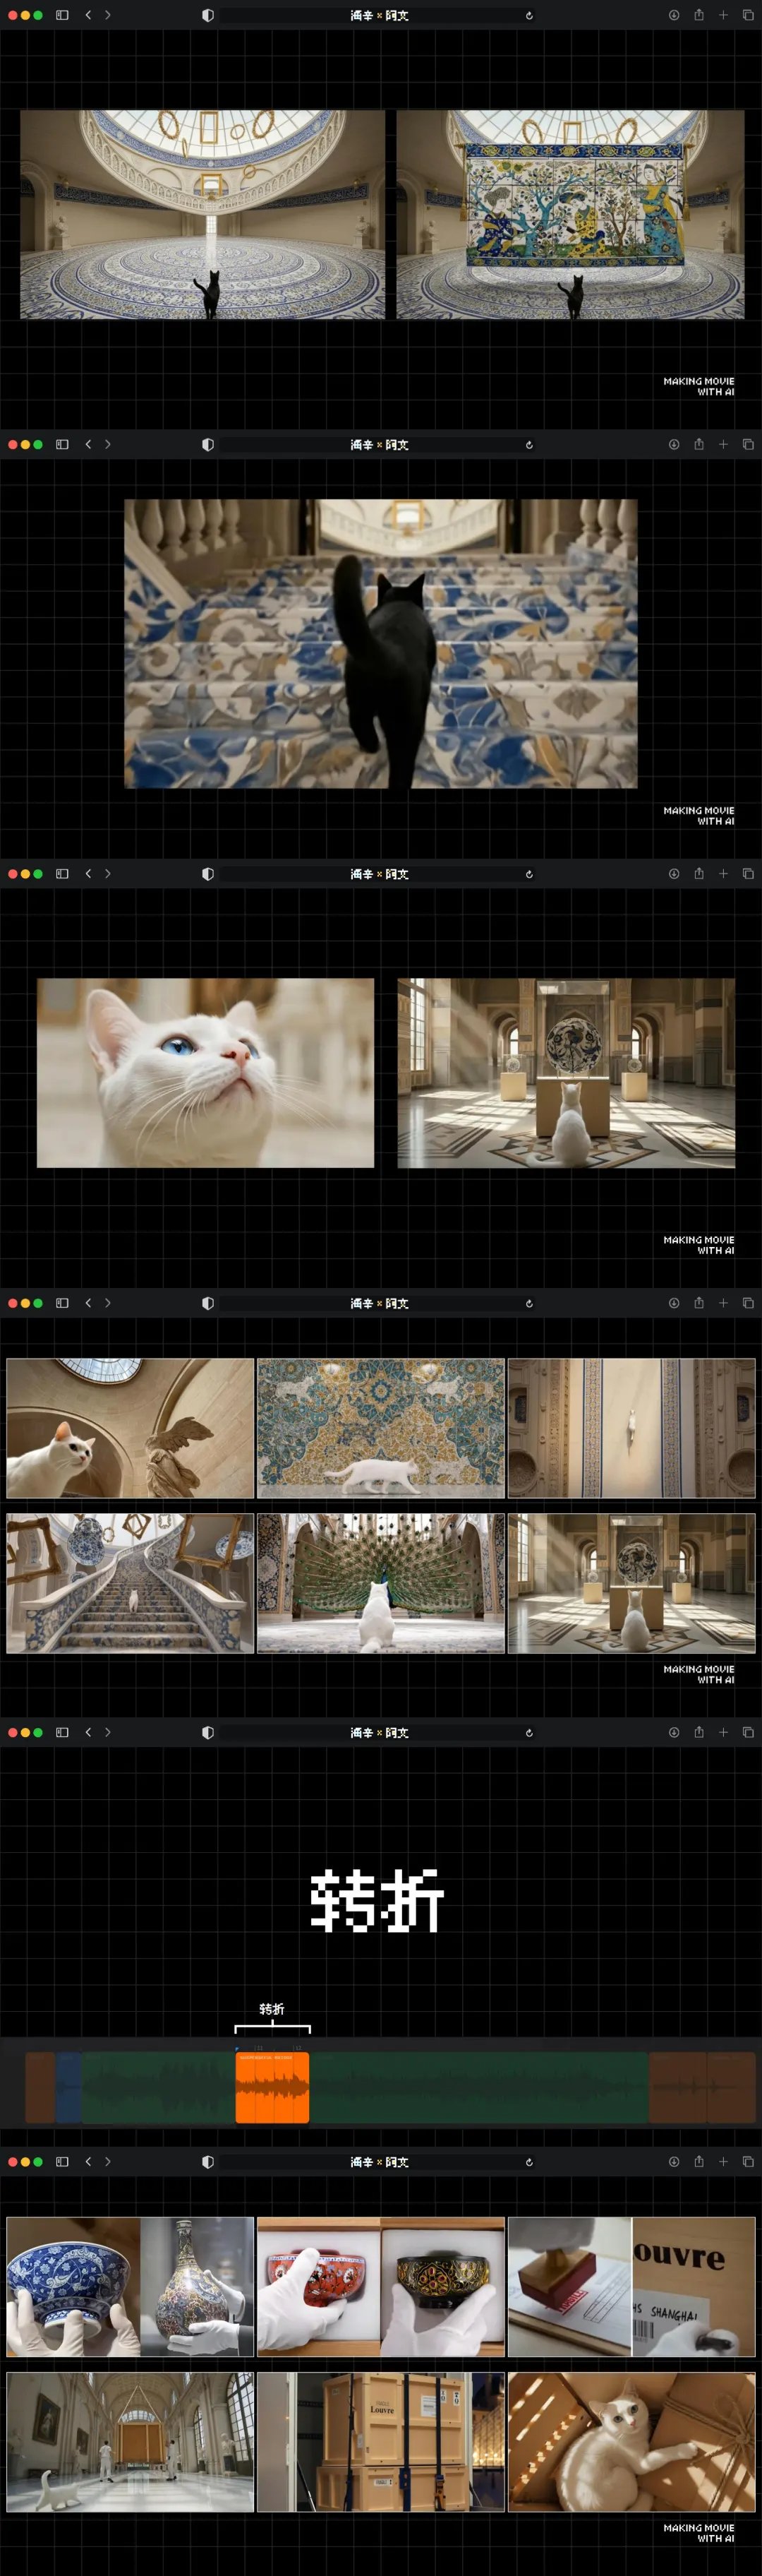Open the tile mural with black cat image
This screenshot has width=762, height=2576.
pyautogui.click(x=570, y=215)
